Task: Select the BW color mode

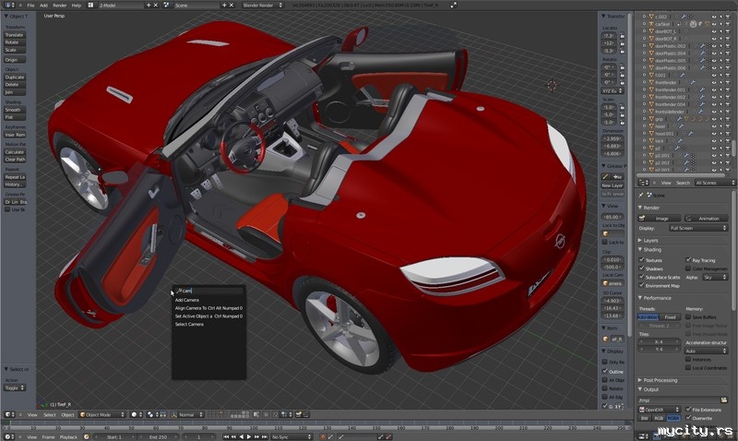Action: (x=644, y=418)
